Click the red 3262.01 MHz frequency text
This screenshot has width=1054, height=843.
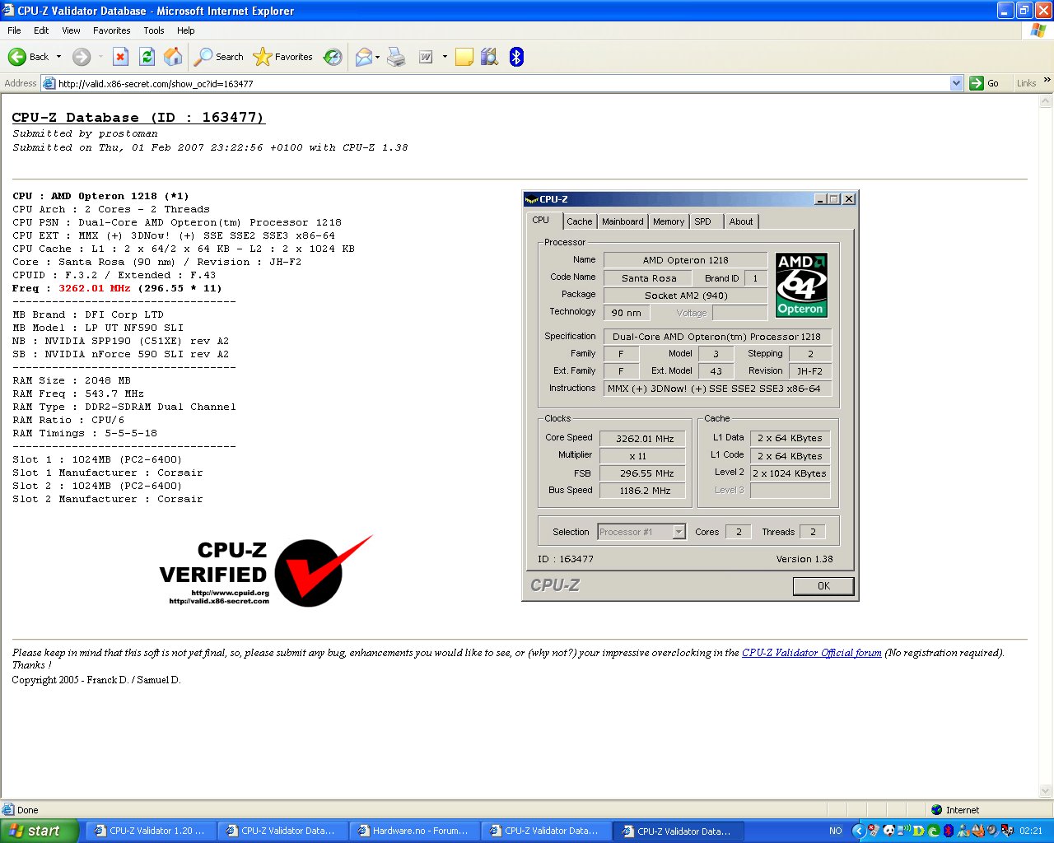pos(95,288)
